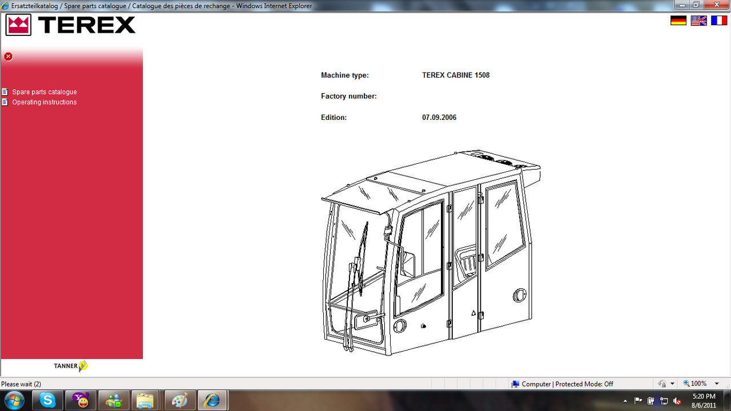The width and height of the screenshot is (731, 411).
Task: Select the edition date 07.09.2006
Action: pos(439,118)
